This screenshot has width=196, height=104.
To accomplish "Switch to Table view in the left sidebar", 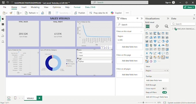I will point(3,24).
